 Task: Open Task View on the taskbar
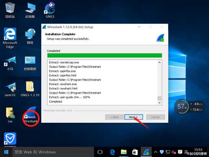point(100,152)
